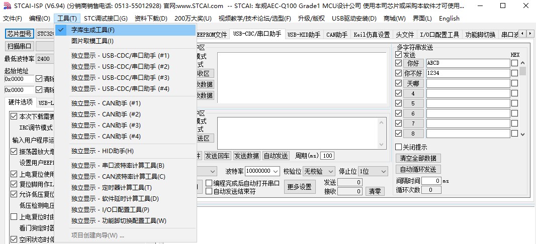Check the 关闭提示 checkbox
The height and width of the screenshot is (244, 536).
coord(399,147)
